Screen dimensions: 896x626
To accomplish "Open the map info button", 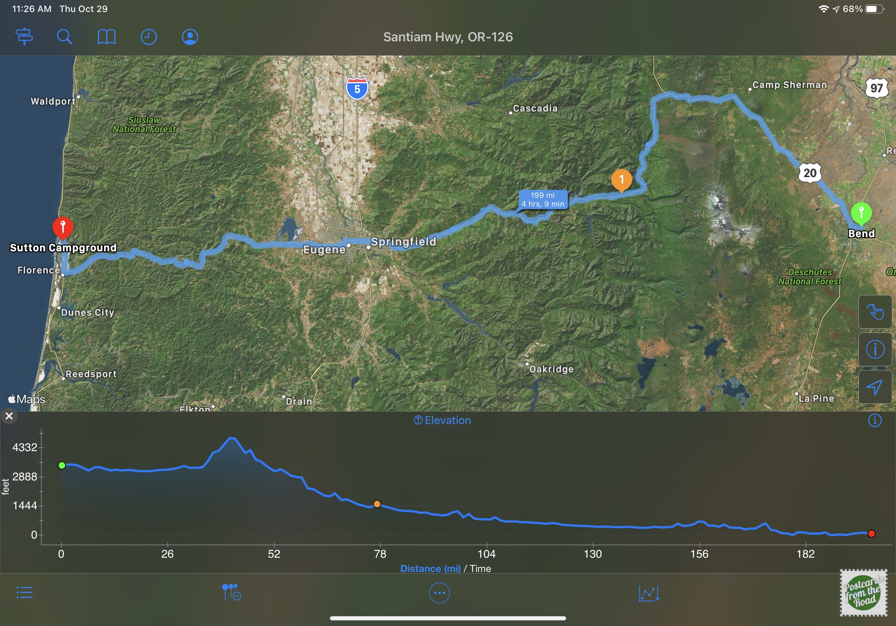I will click(x=875, y=349).
